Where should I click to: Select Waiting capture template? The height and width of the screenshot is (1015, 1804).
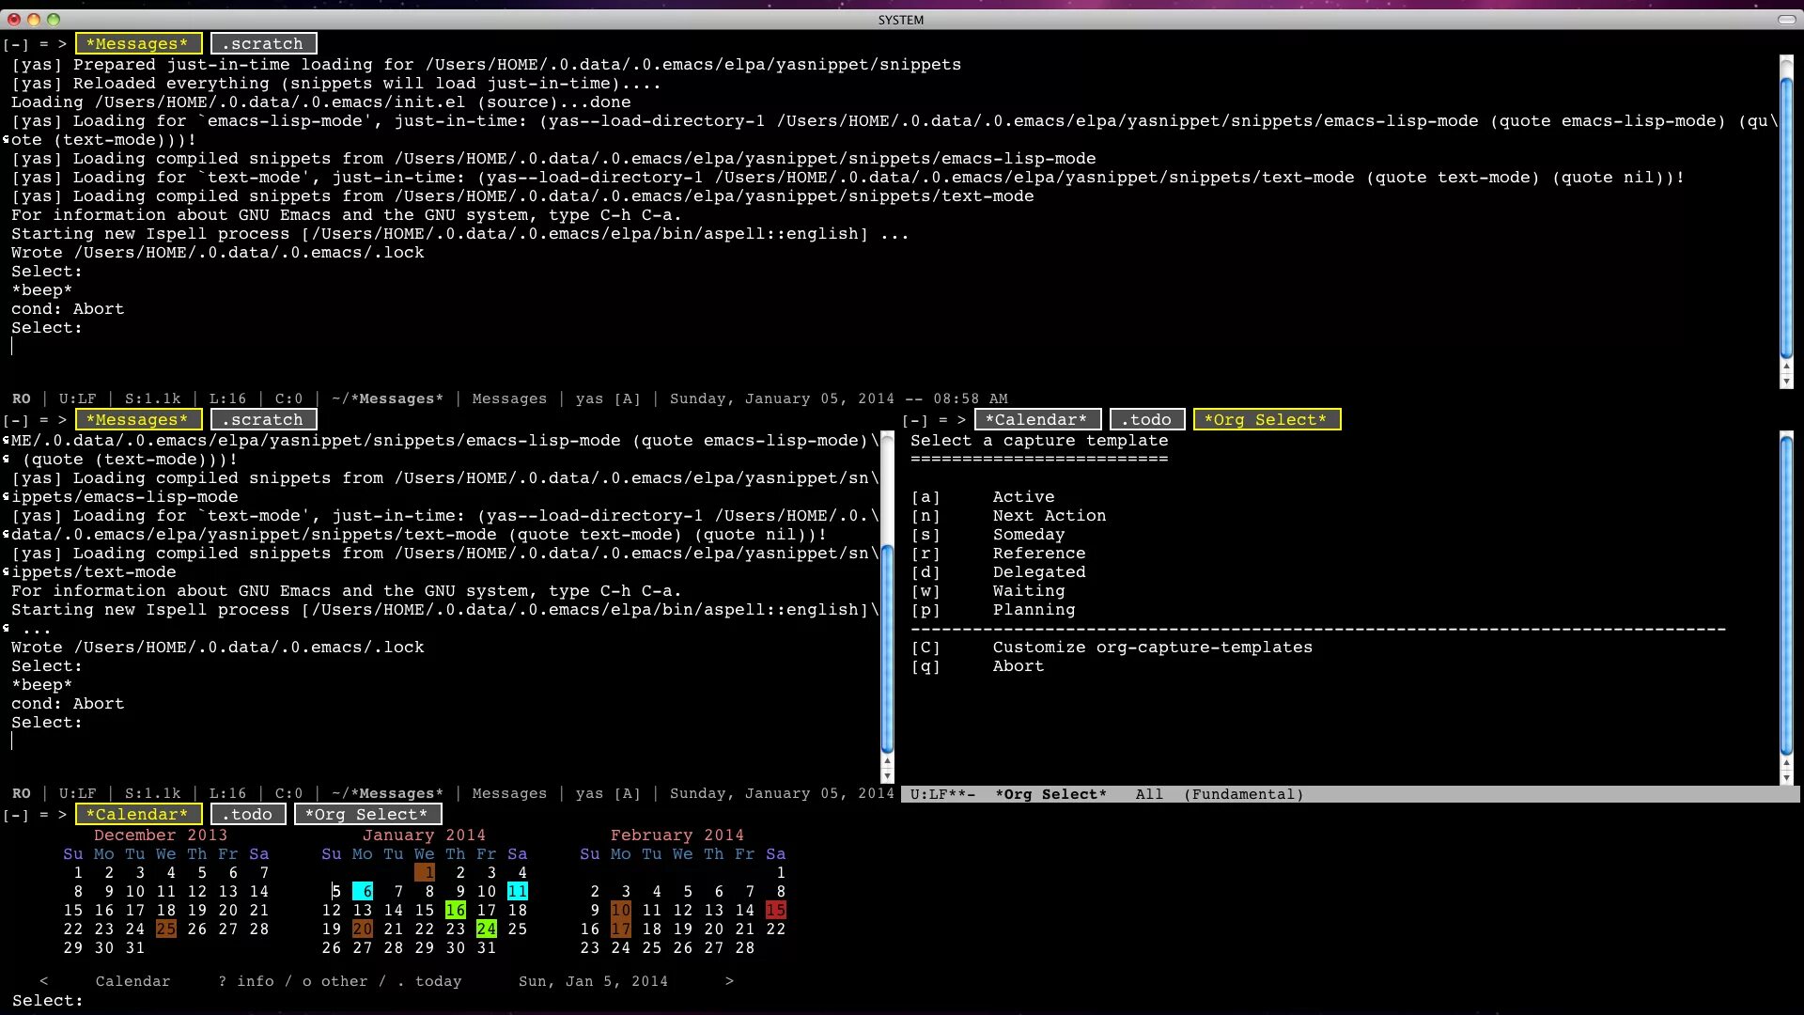click(988, 591)
